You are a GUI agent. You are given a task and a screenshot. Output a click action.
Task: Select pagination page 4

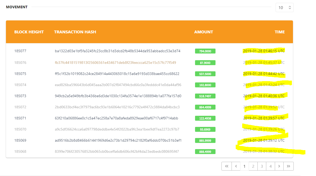[x=270, y=166]
